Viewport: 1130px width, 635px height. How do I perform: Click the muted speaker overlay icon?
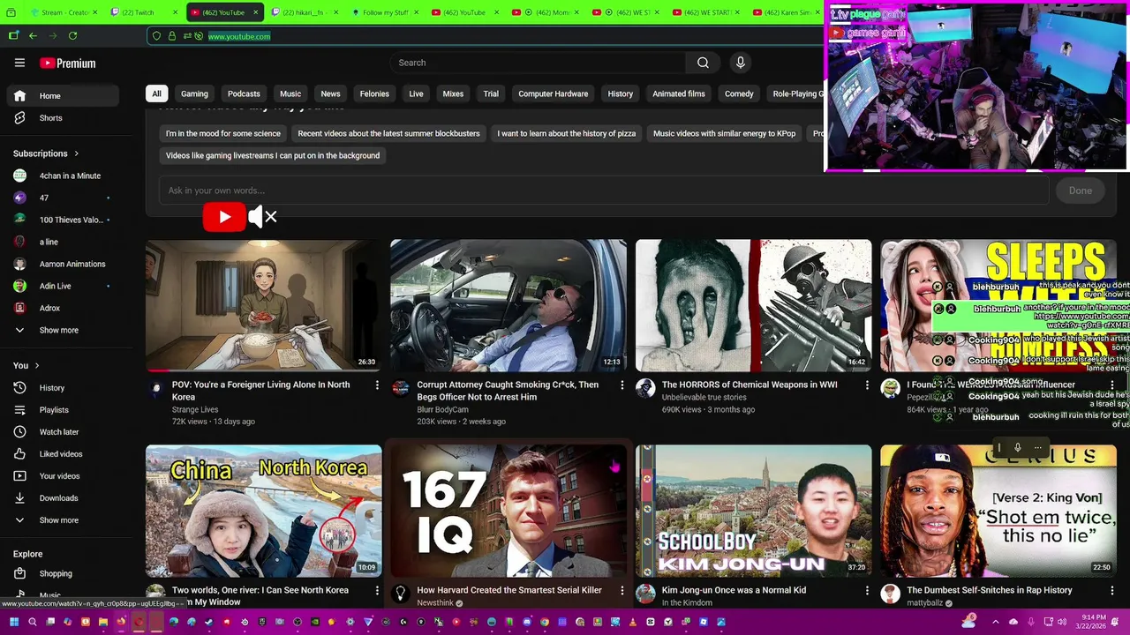pos(263,217)
